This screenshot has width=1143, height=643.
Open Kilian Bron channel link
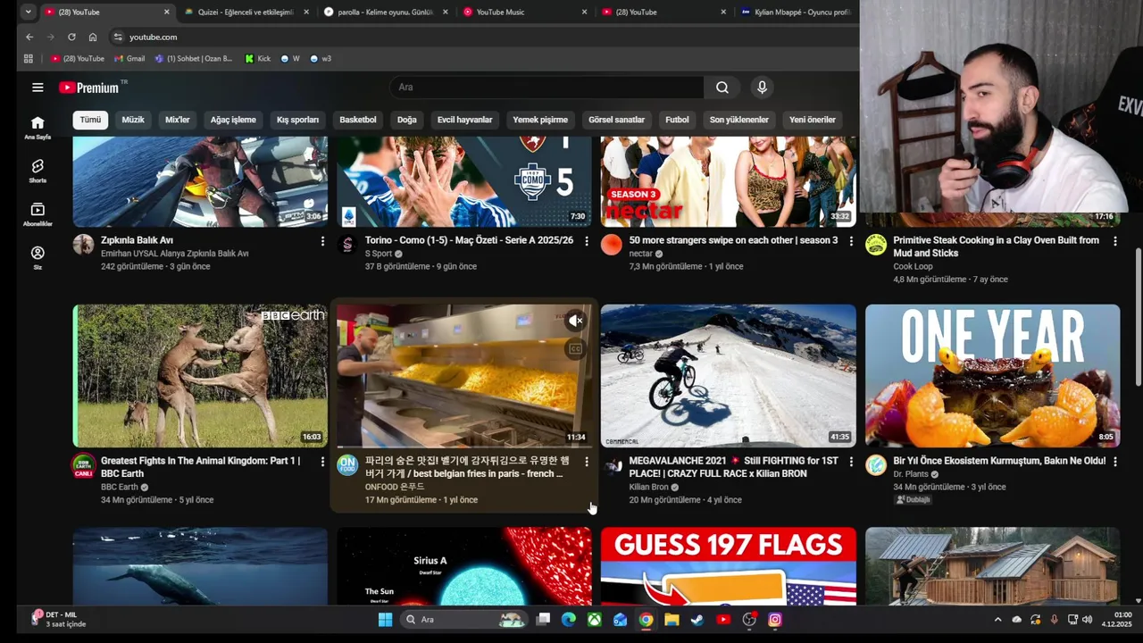648,488
